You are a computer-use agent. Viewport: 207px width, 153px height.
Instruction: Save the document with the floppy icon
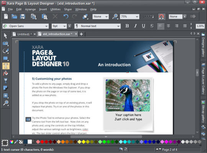tap(23, 16)
